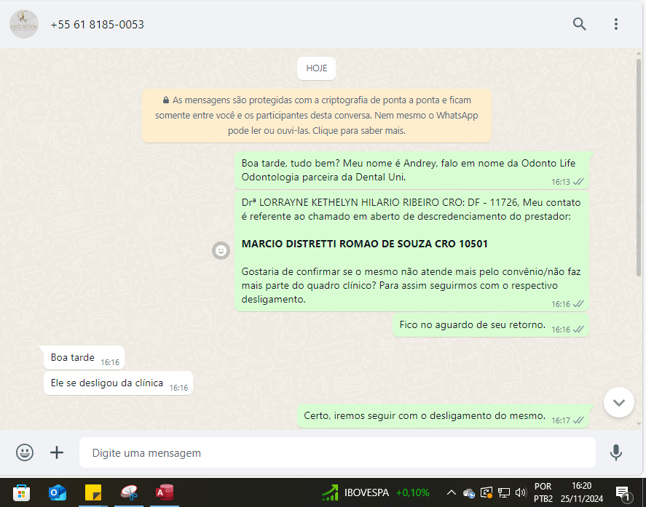
Task: Select 'Certo, iremos seguir com o desligamento' message
Action: pyautogui.click(x=443, y=416)
